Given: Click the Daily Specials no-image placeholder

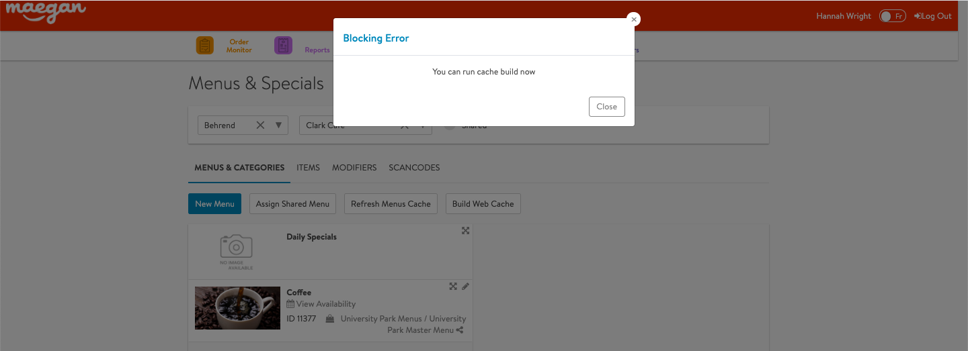Looking at the screenshot, I should pos(236,252).
